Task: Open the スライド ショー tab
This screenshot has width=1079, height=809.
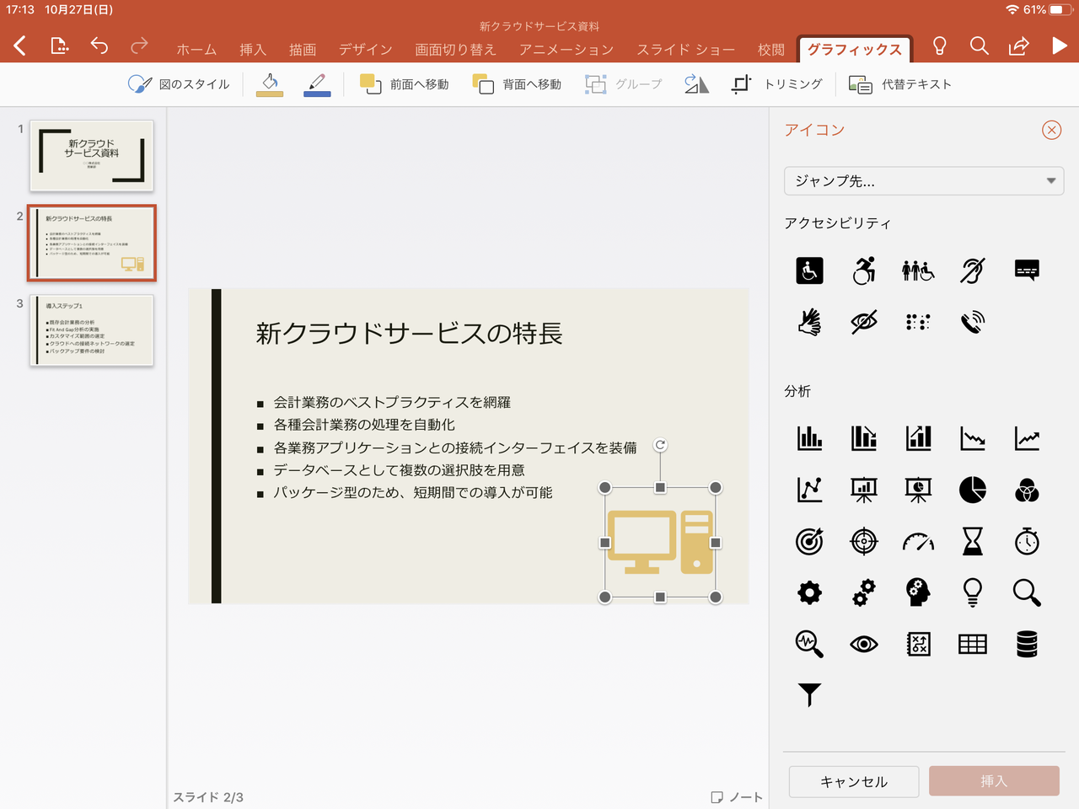Action: 685,50
